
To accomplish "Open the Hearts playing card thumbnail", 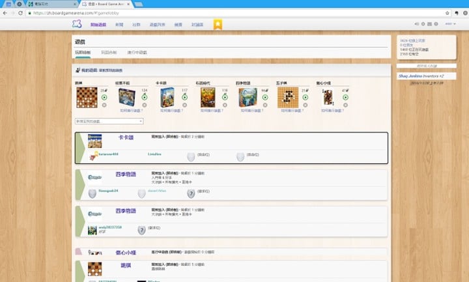I will point(328,98).
